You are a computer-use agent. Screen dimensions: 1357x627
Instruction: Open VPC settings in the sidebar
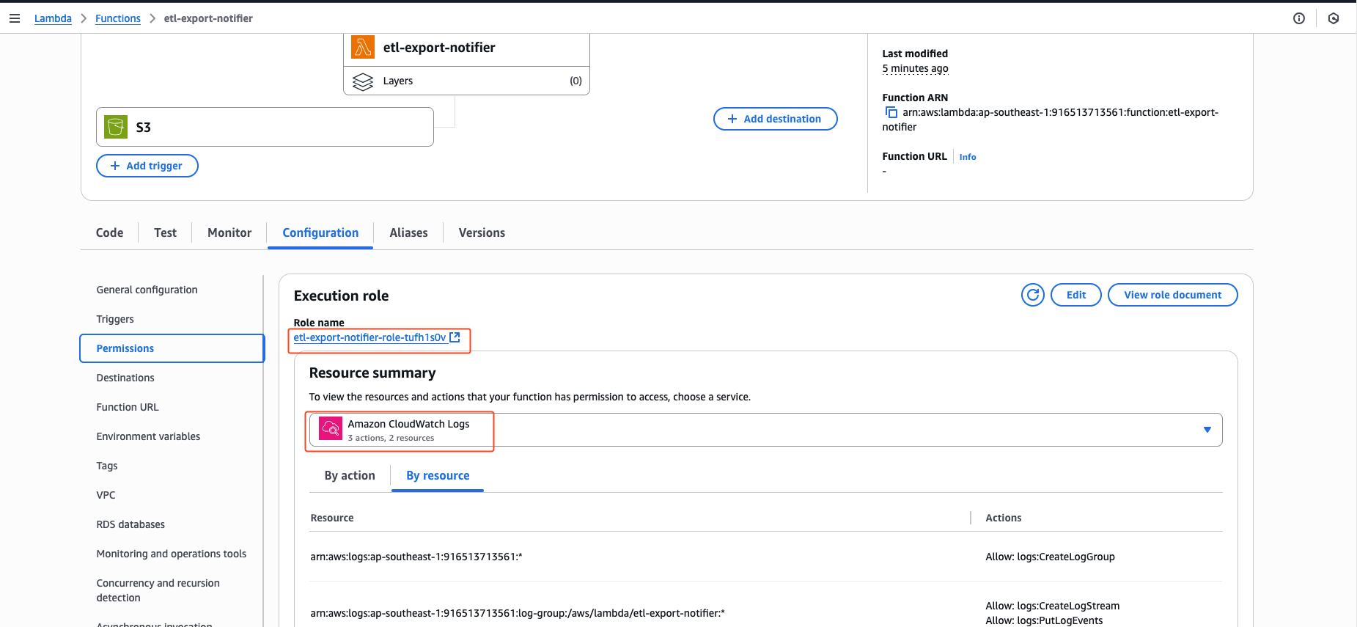click(106, 495)
